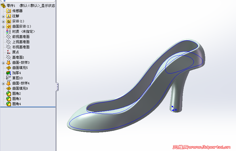Click the 实体(1) solid bodies folder icon
The image size is (236, 151).
click(x=9, y=21)
